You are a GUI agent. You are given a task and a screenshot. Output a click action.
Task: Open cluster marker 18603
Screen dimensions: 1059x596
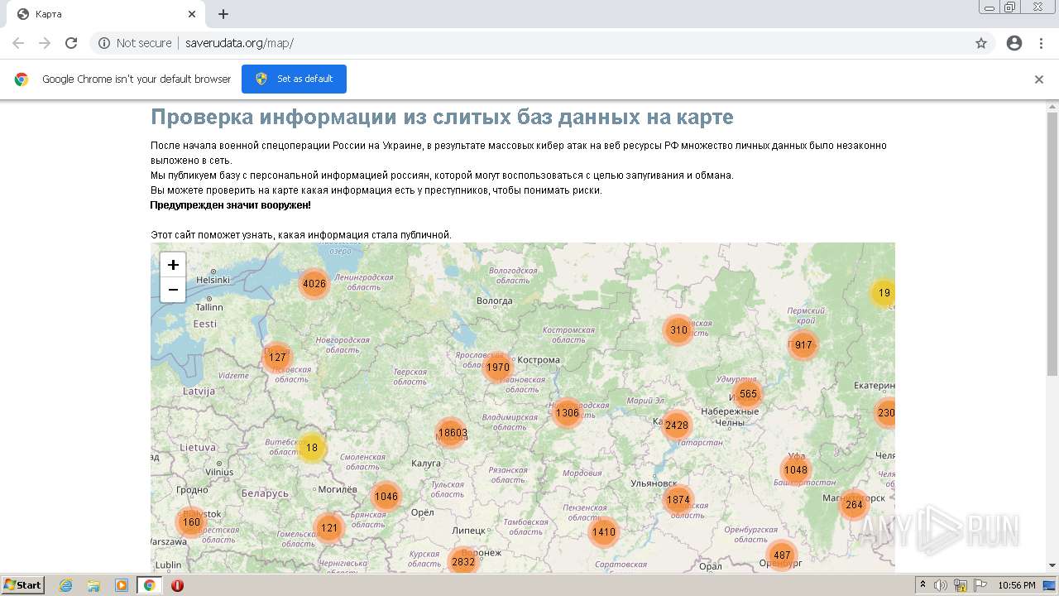453,432
